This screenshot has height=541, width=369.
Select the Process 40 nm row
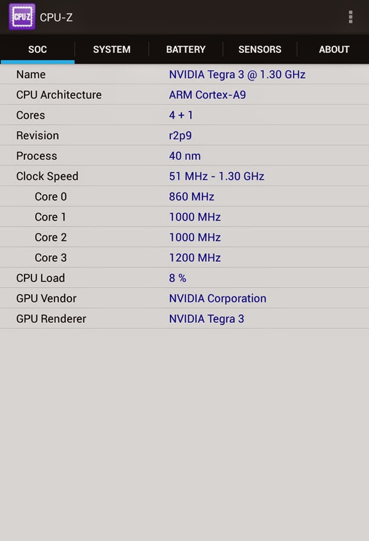(x=184, y=156)
